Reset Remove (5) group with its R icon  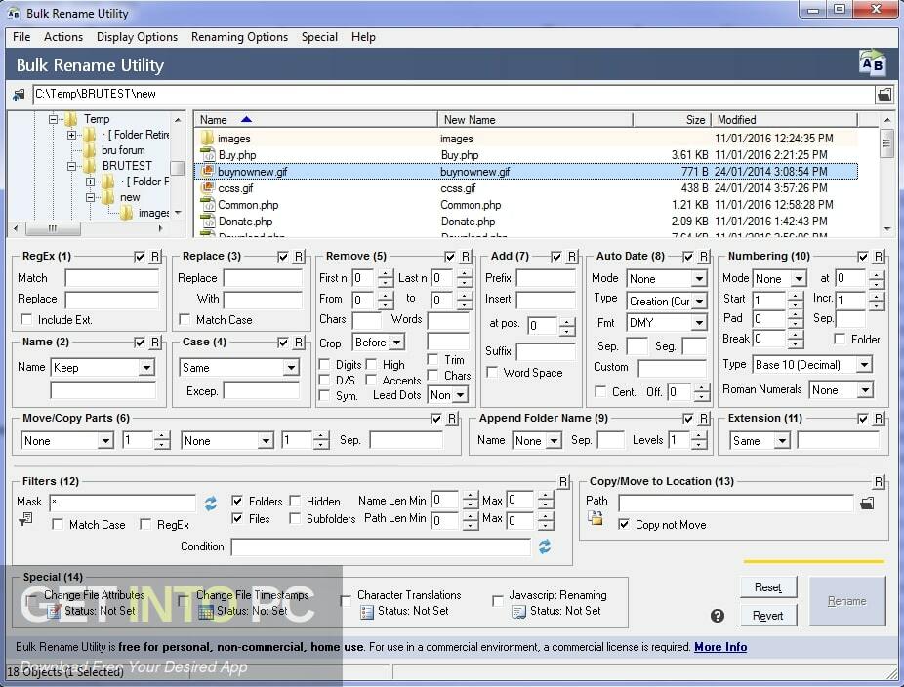(x=466, y=256)
